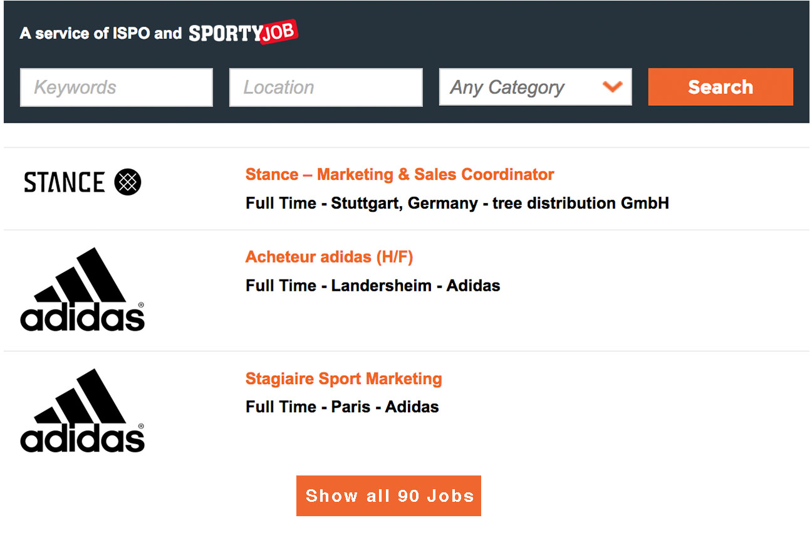The image size is (812, 540).
Task: Click the Stance wordmark logo
Action: (64, 182)
